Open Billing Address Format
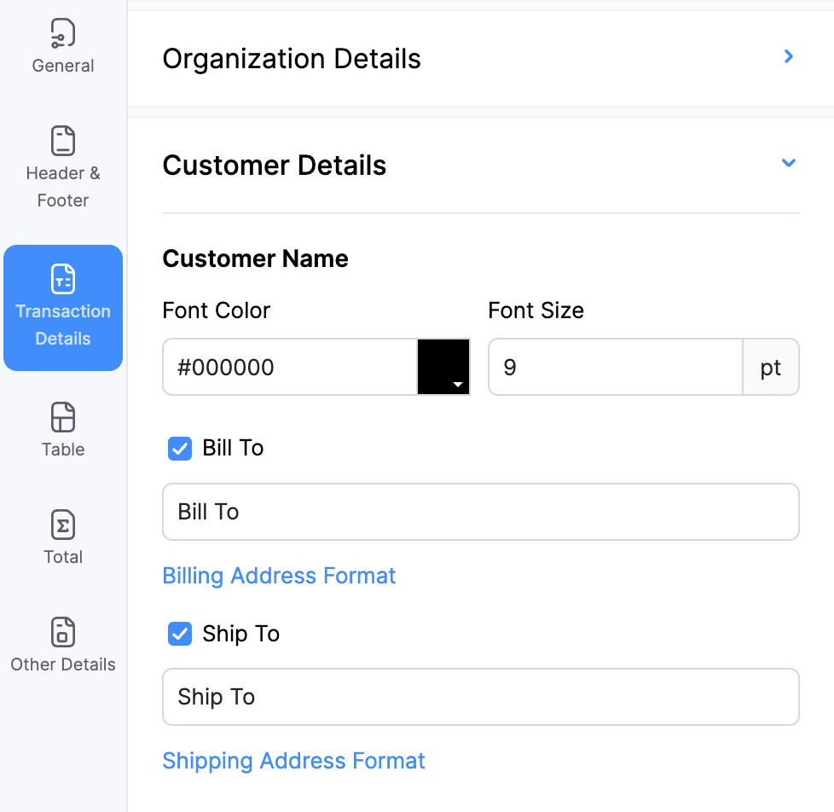834x812 pixels. point(279,576)
